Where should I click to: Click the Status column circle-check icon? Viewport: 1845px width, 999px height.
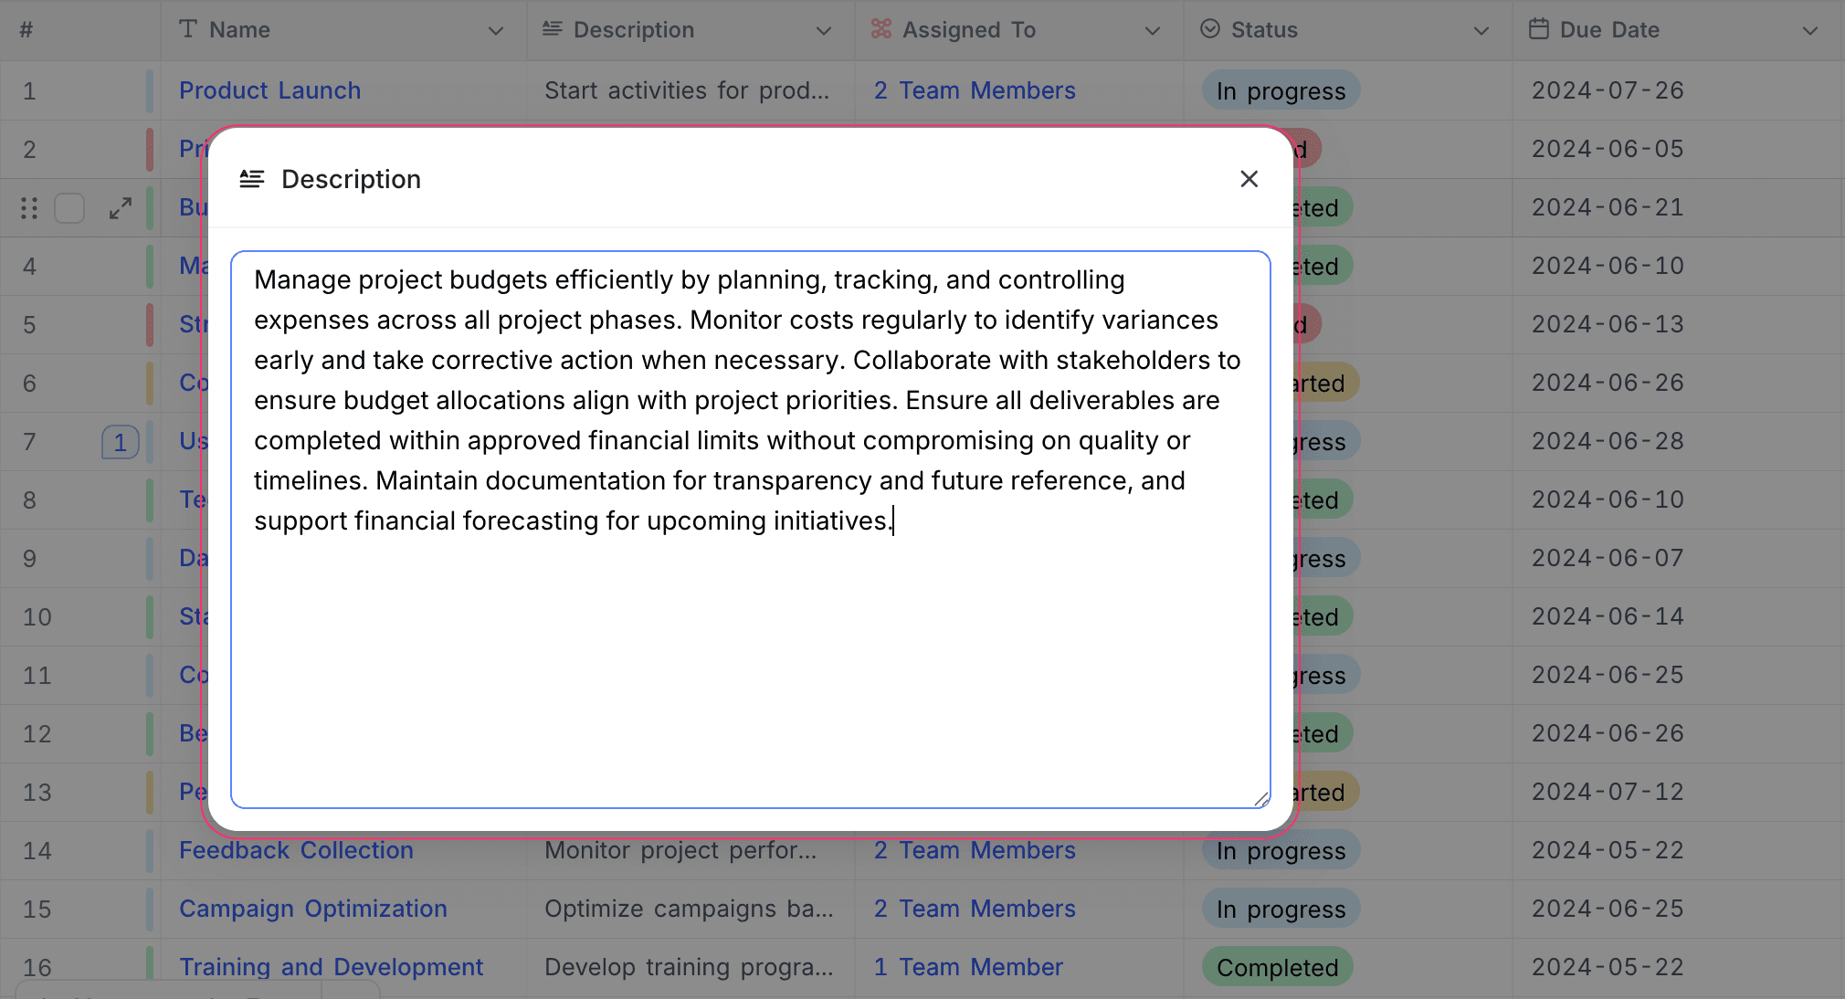click(1210, 29)
